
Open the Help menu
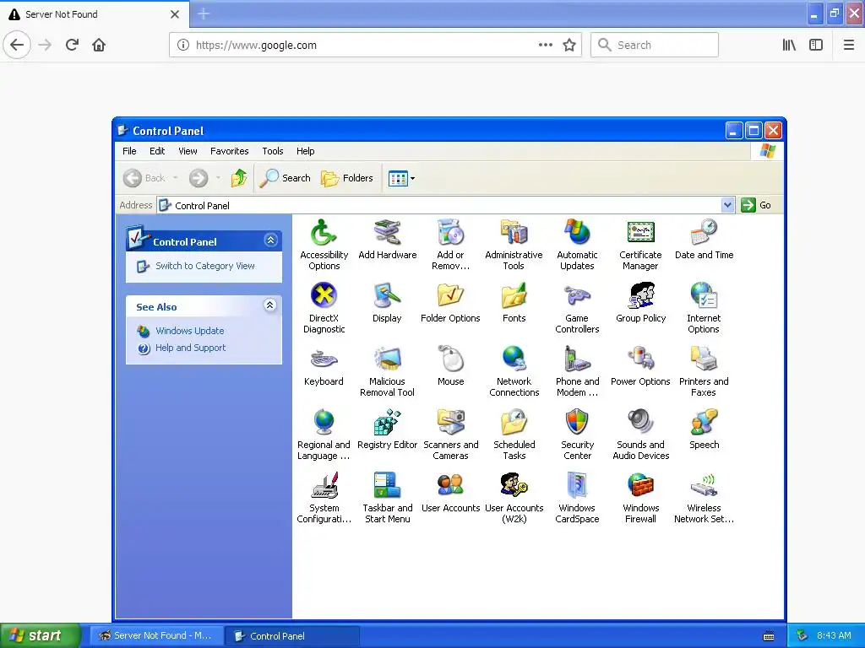click(305, 151)
